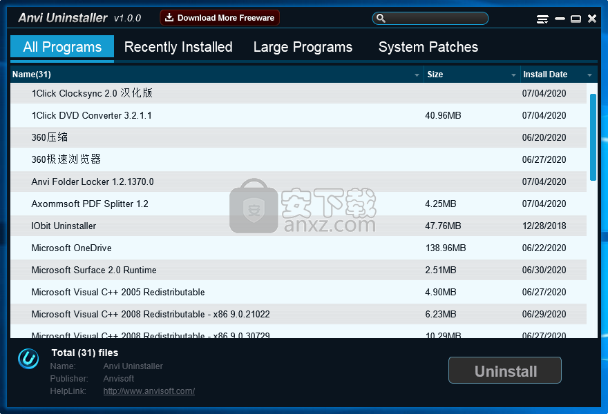The image size is (608, 414).
Task: Select IObit Uninstaller in the list
Action: (64, 226)
